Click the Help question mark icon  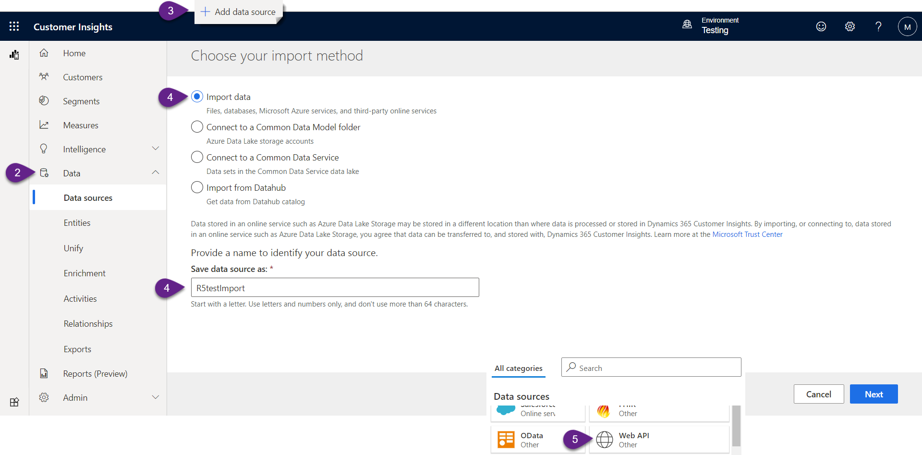point(878,26)
